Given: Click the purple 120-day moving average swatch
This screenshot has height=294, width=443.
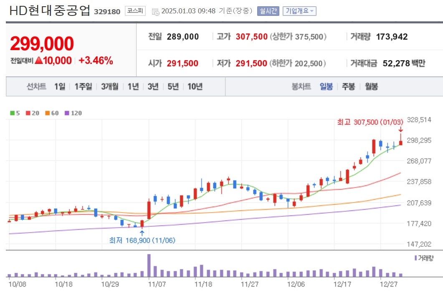Looking at the screenshot, I should point(67,113).
